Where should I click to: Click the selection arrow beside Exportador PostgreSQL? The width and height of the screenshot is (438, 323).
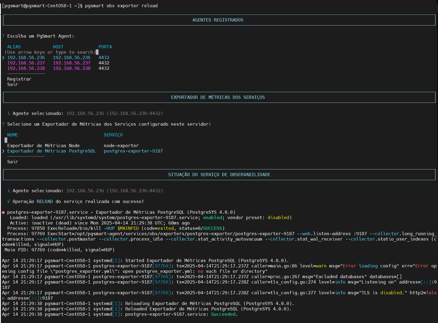3,151
